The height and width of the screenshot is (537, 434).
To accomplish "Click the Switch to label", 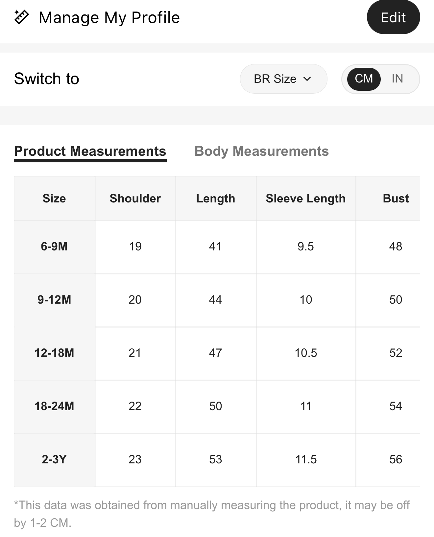I will point(47,79).
